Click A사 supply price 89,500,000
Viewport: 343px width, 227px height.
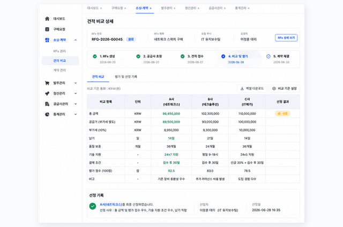tap(171, 122)
